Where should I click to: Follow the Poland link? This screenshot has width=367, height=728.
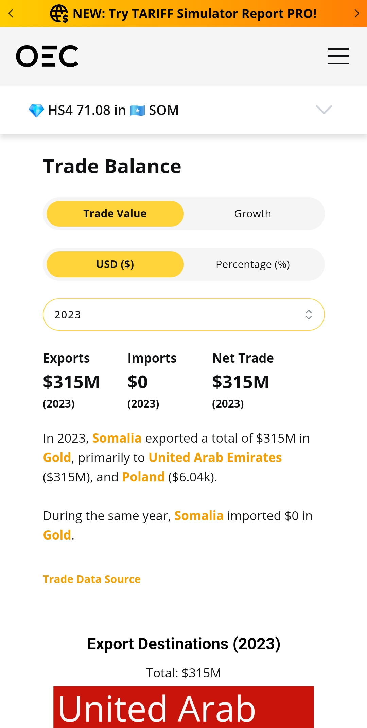tap(143, 477)
